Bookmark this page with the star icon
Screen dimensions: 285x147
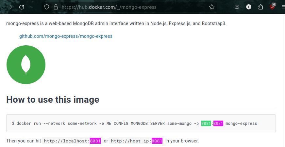(x=212, y=7)
